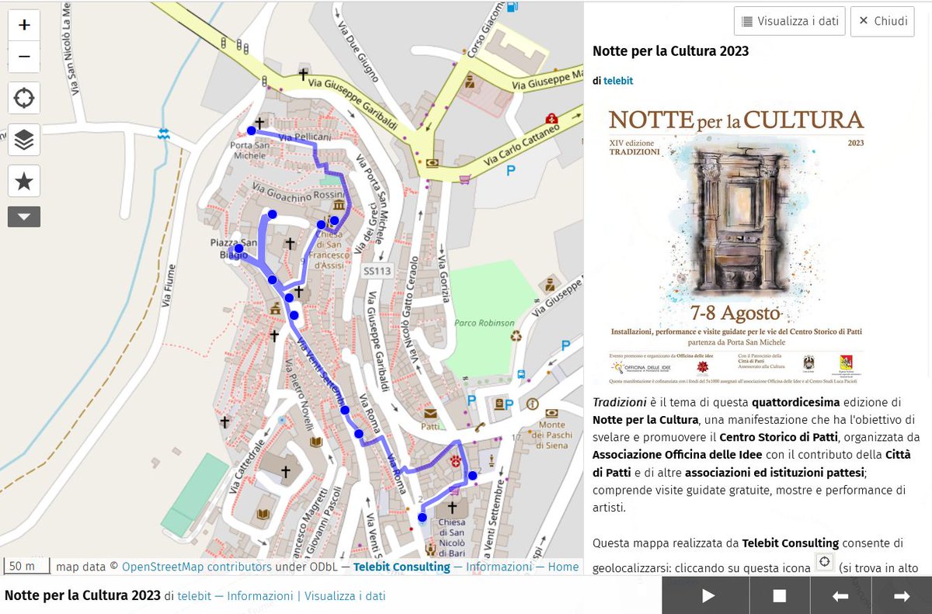Open the map layers selector
Viewport: 932px width, 614px height.
24,140
